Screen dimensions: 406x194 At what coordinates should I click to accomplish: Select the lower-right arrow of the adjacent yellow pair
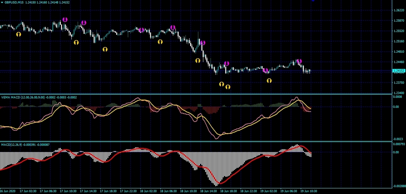[228, 87]
